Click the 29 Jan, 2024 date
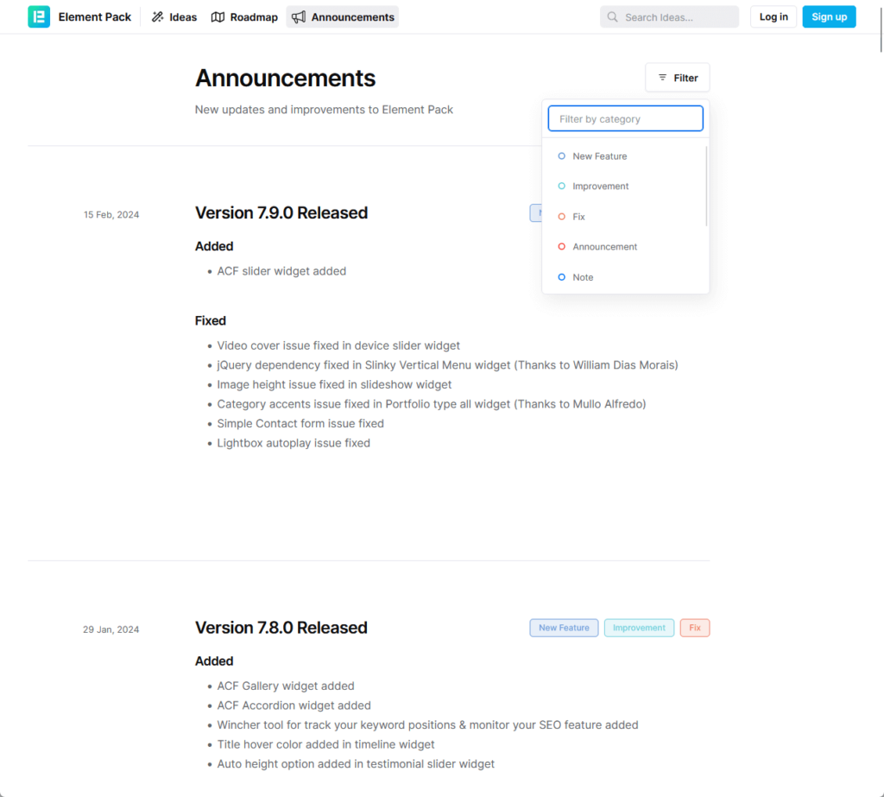This screenshot has width=884, height=797. pyautogui.click(x=111, y=629)
